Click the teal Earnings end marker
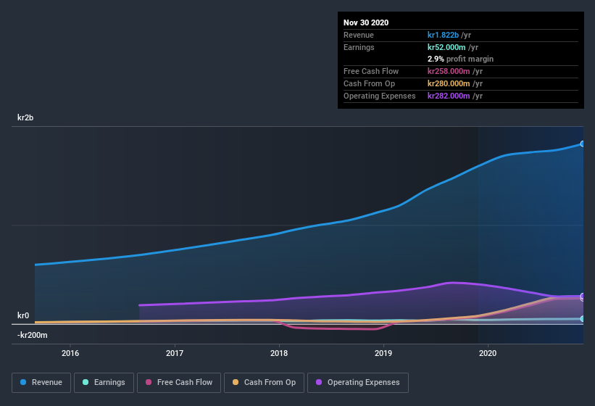Viewport: 595px width, 406px height. 583,319
